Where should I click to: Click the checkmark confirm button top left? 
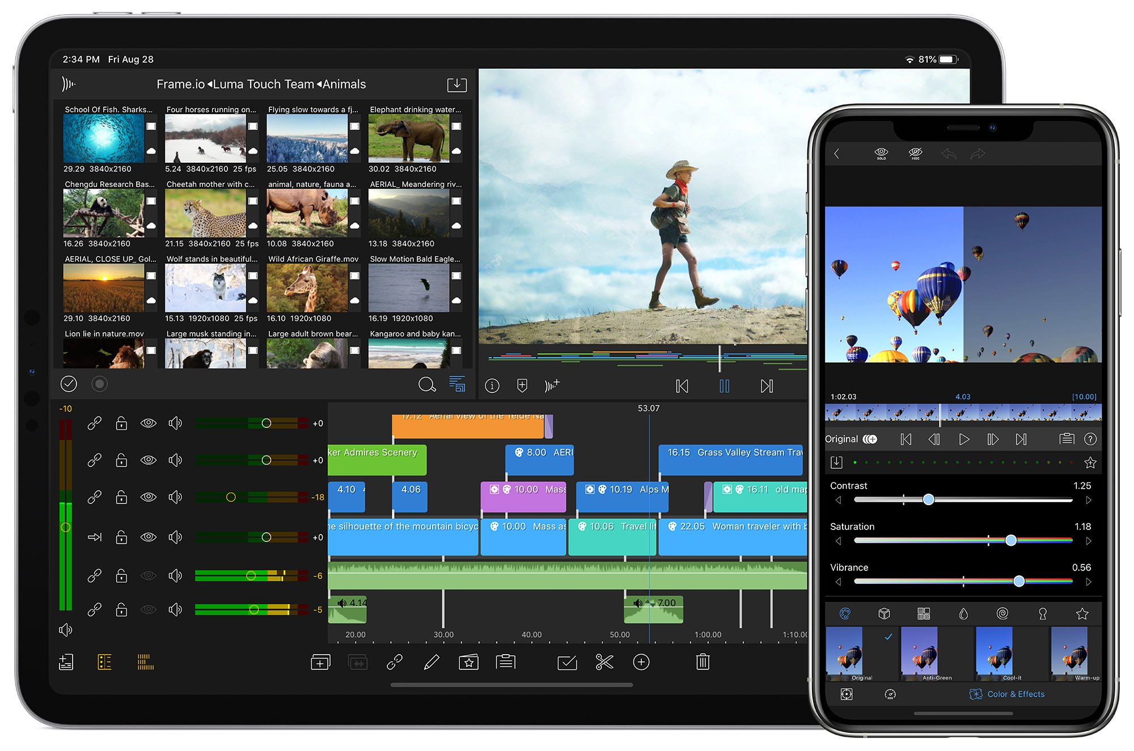(70, 385)
